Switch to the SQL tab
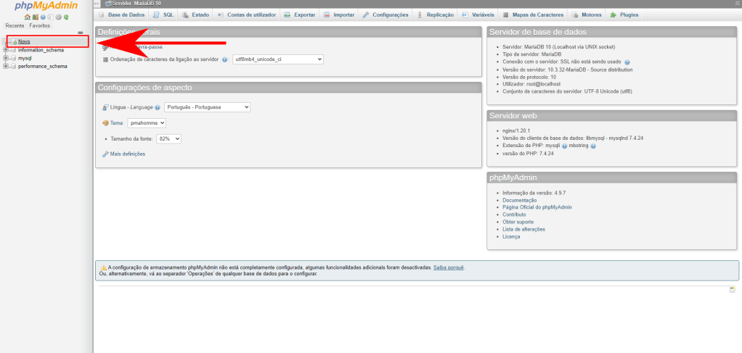The height and width of the screenshot is (353, 742). 163,14
